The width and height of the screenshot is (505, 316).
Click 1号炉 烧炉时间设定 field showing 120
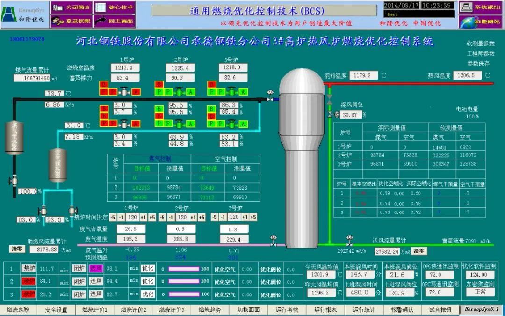coord(132,217)
